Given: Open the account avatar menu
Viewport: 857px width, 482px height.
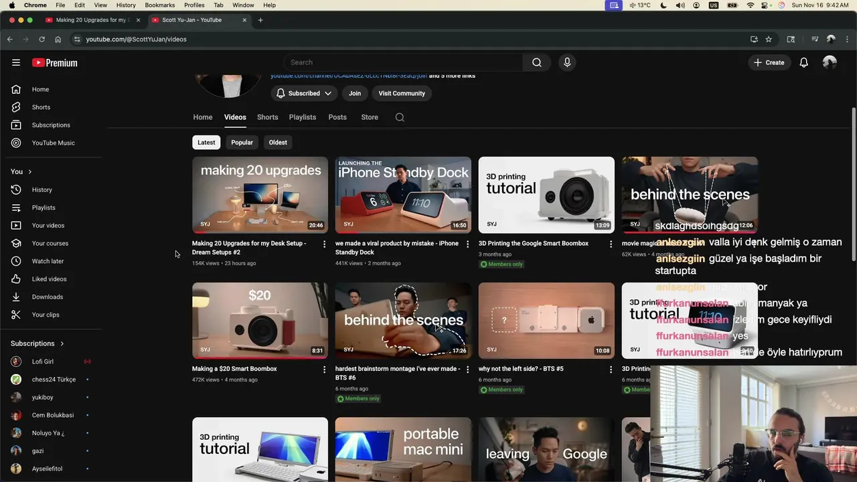Looking at the screenshot, I should [x=830, y=62].
